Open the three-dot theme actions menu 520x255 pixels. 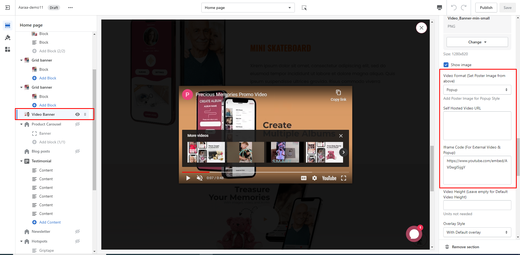click(70, 8)
